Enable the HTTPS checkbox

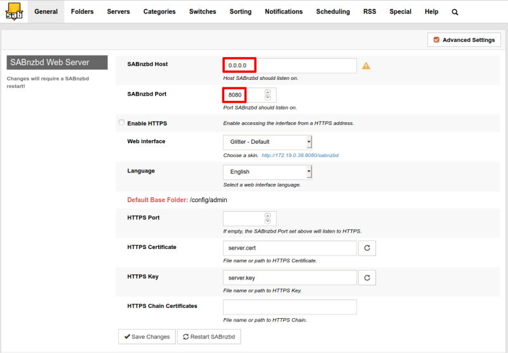pyautogui.click(x=121, y=122)
